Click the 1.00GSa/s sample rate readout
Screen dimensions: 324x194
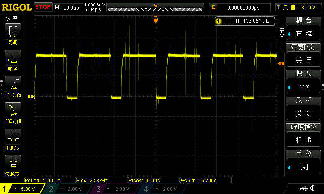tap(95, 5)
